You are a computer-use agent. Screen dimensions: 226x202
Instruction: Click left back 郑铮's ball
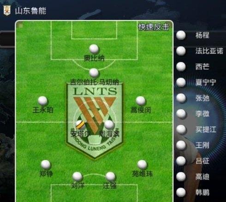click(x=46, y=165)
